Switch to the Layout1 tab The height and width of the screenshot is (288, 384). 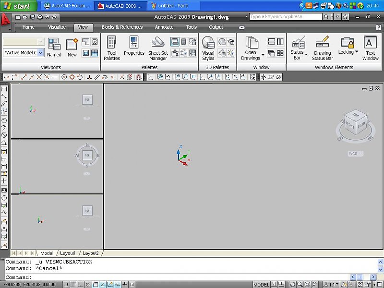click(68, 253)
